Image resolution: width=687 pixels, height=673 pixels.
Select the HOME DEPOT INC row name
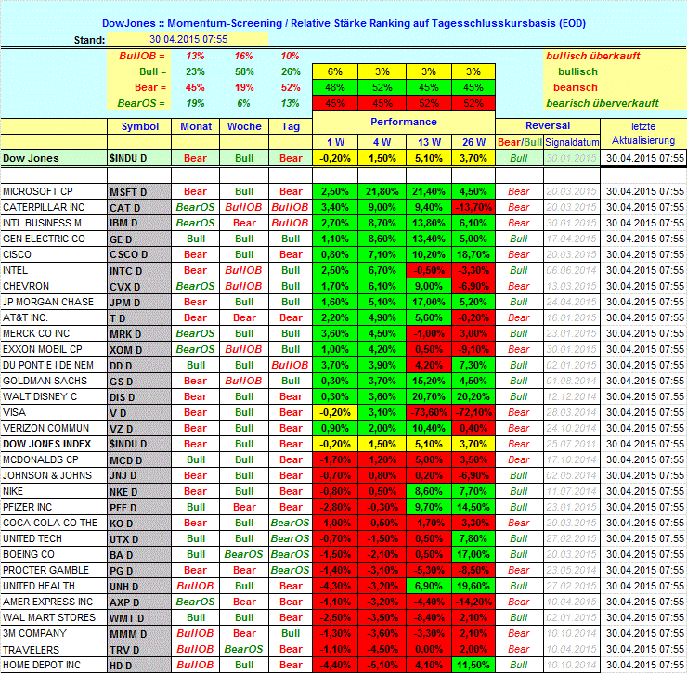42,665
